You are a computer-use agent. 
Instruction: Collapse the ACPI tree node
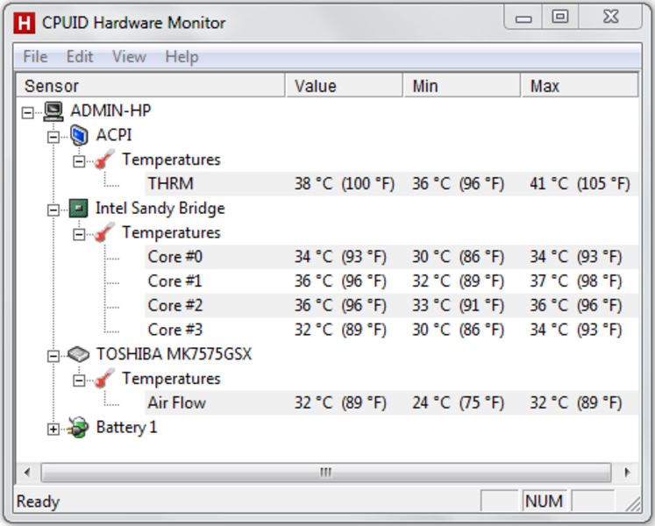click(53, 137)
